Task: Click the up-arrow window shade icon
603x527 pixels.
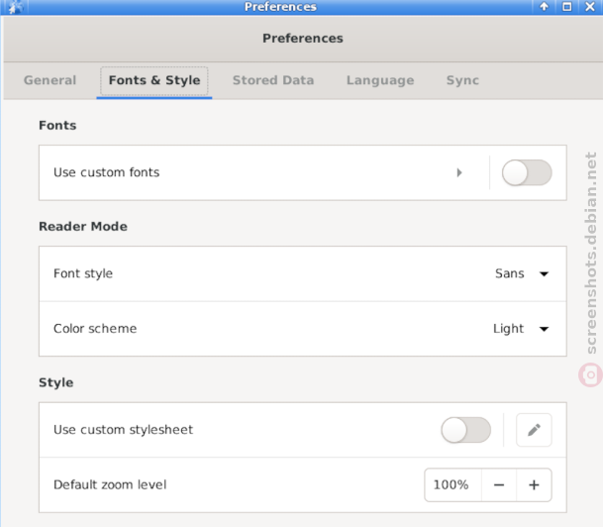Action: (544, 7)
